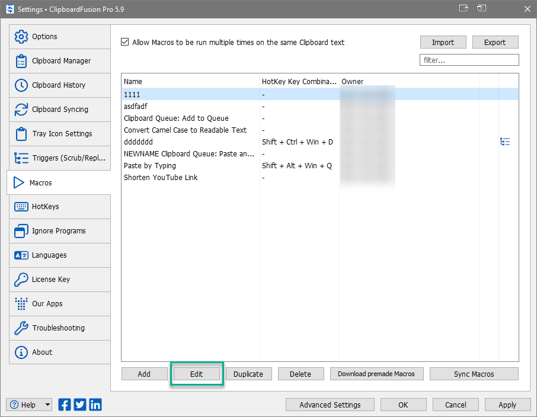The image size is (537, 417).
Task: Click the Export button
Action: tap(496, 42)
